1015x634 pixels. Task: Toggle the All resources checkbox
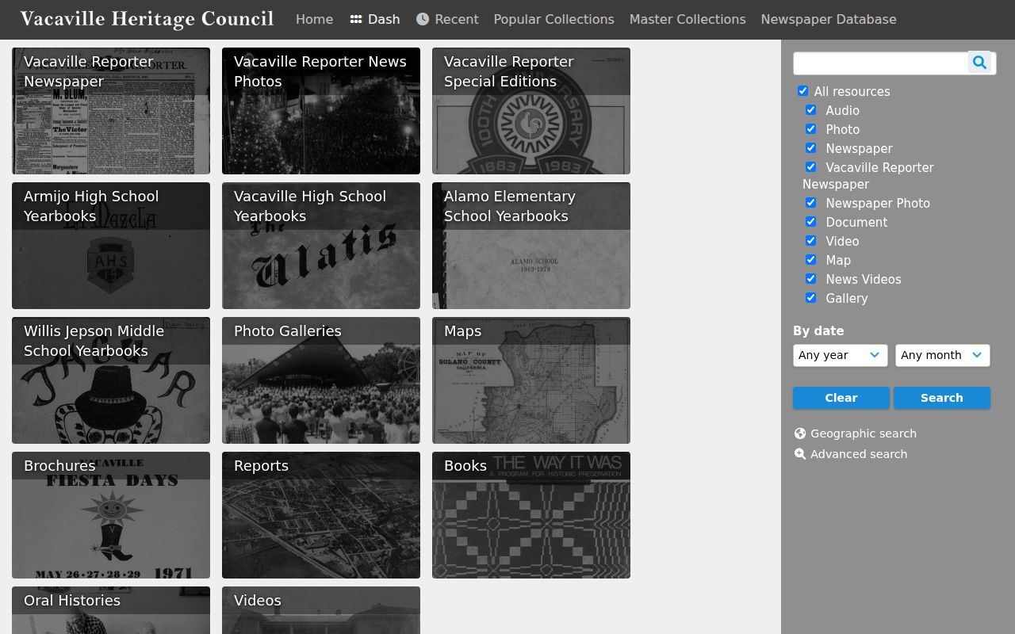[x=802, y=91]
